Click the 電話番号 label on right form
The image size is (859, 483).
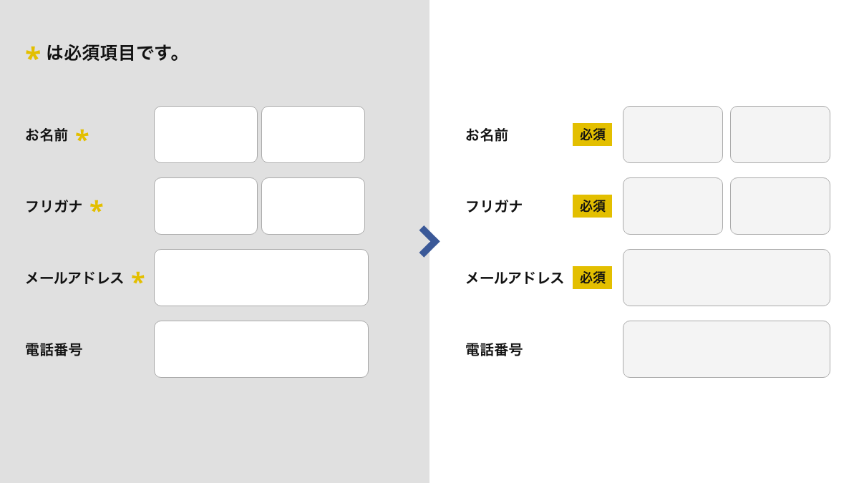pyautogui.click(x=495, y=350)
